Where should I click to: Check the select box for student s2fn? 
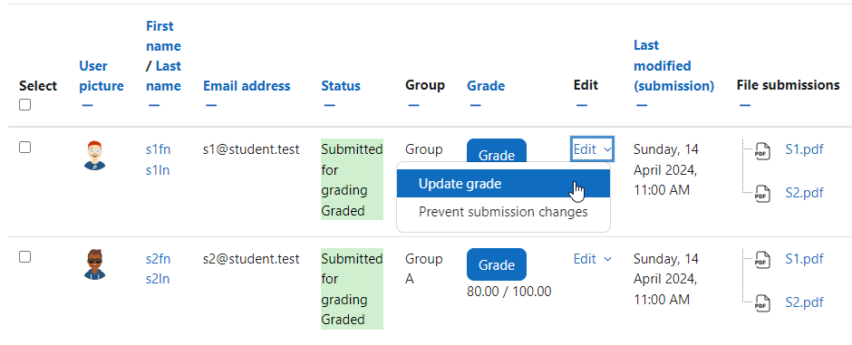pyautogui.click(x=25, y=256)
